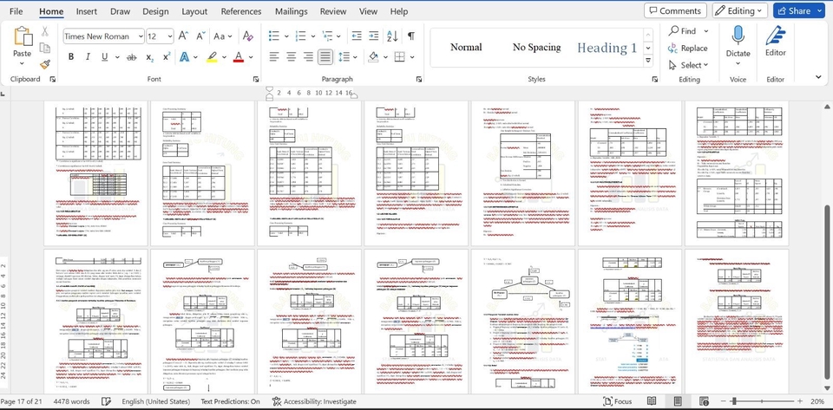The width and height of the screenshot is (833, 410).
Task: Open the References tab
Action: coord(241,11)
